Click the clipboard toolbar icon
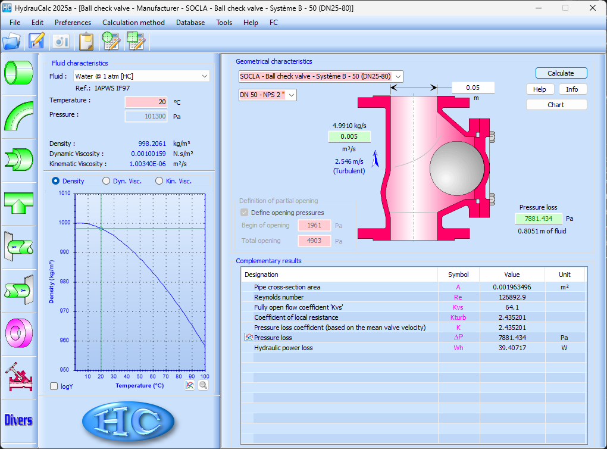This screenshot has height=449, width=607. [86, 41]
